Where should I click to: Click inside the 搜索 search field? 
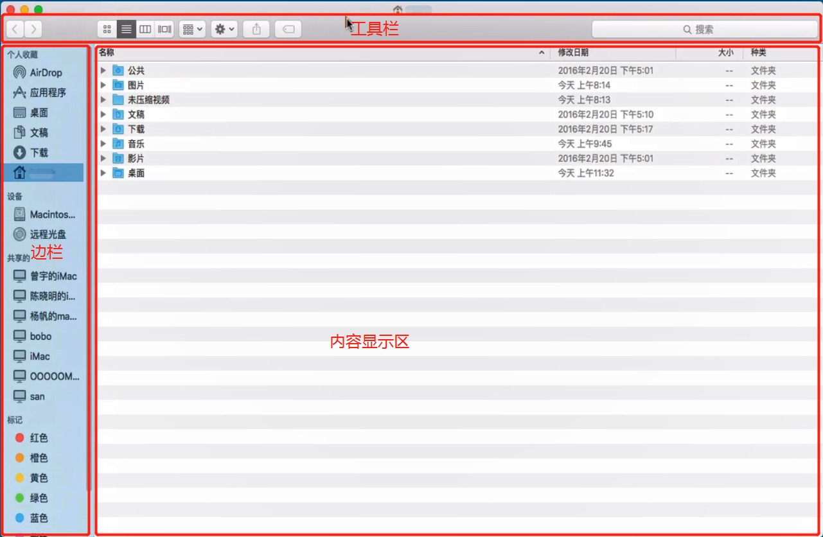coord(705,28)
